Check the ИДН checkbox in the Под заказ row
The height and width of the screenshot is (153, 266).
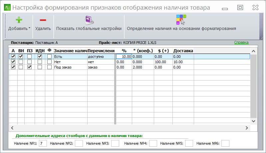pyautogui.click(x=40, y=67)
